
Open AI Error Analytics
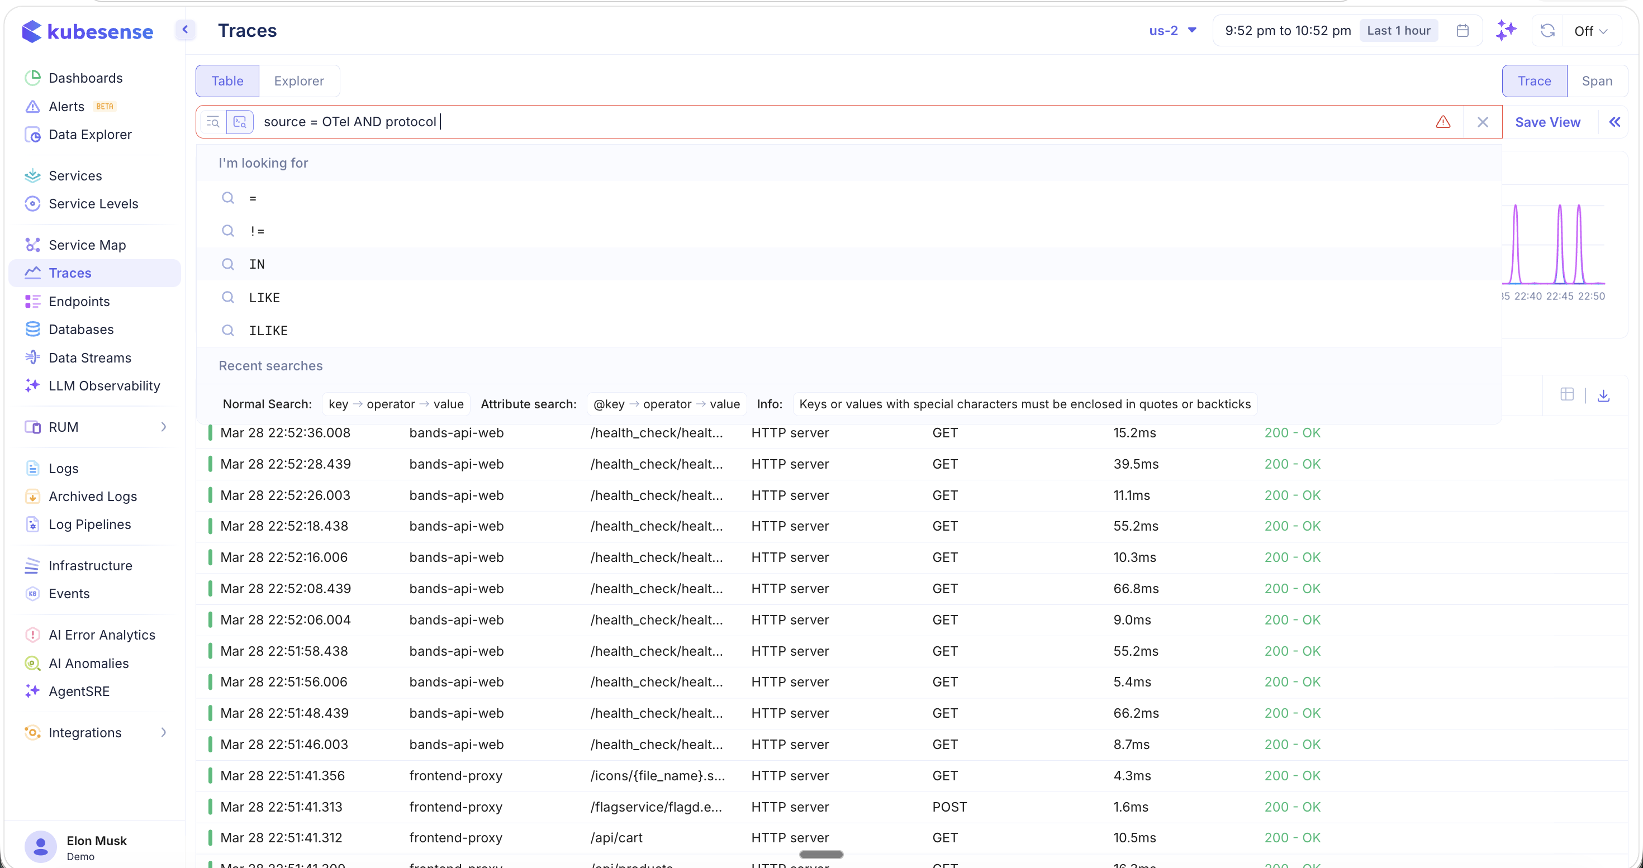[102, 634]
